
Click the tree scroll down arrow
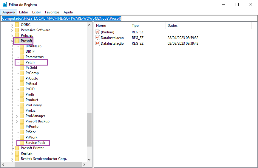[x=89, y=159]
